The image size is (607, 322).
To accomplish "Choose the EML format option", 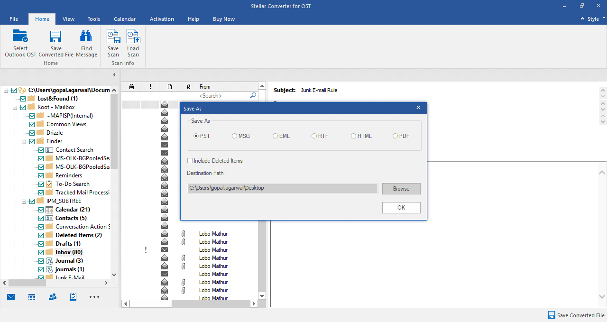I will pyautogui.click(x=275, y=136).
